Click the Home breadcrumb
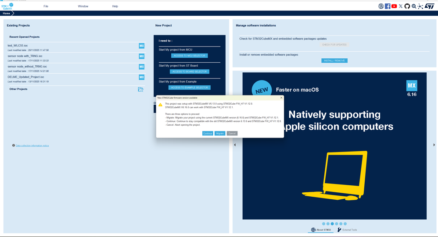438x237 pixels. 7,14
